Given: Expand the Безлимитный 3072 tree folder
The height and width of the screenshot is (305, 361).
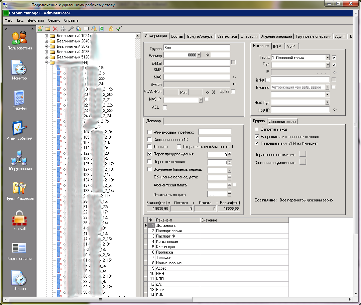Looking at the screenshot, I should point(46,46).
